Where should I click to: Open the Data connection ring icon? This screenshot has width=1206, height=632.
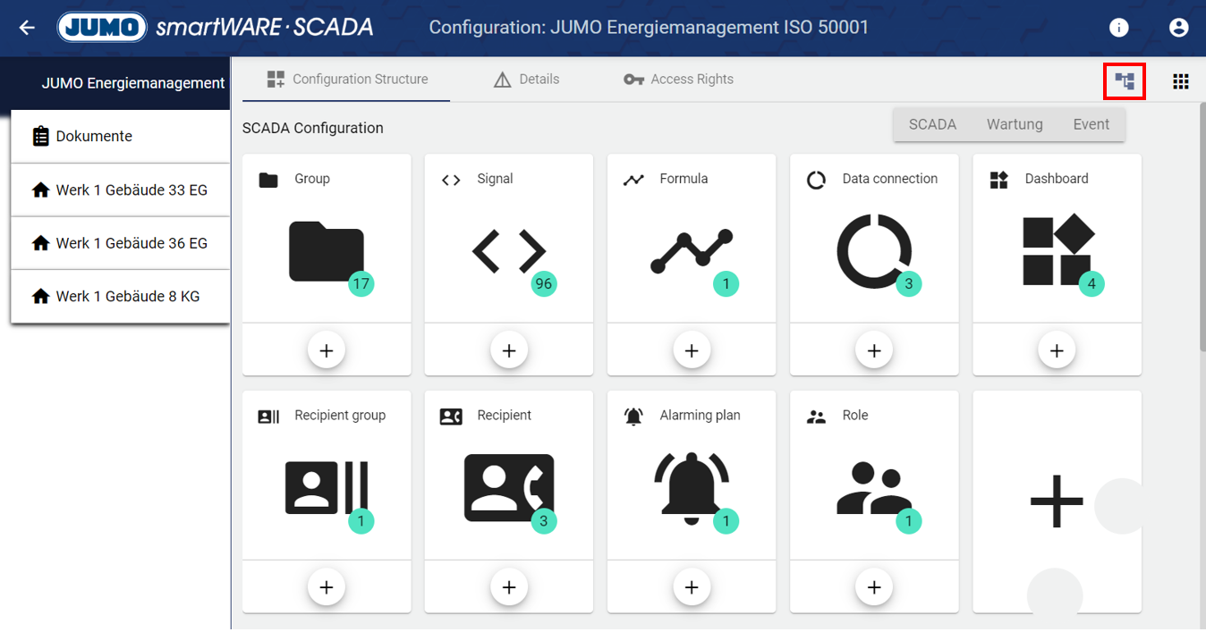(x=874, y=252)
